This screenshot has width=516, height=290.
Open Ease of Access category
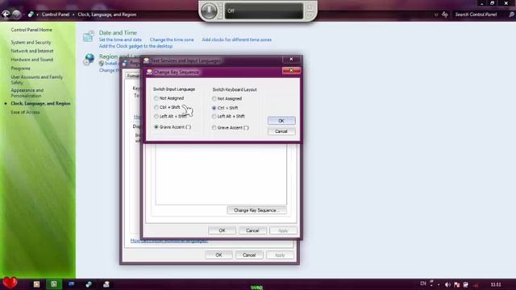25,112
